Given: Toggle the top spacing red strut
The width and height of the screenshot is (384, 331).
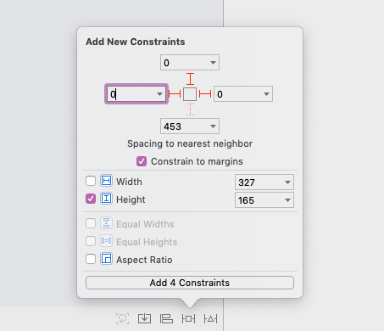Looking at the screenshot, I should tap(190, 79).
